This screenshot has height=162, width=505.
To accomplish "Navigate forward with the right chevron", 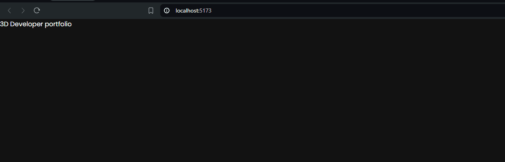I will point(23,11).
